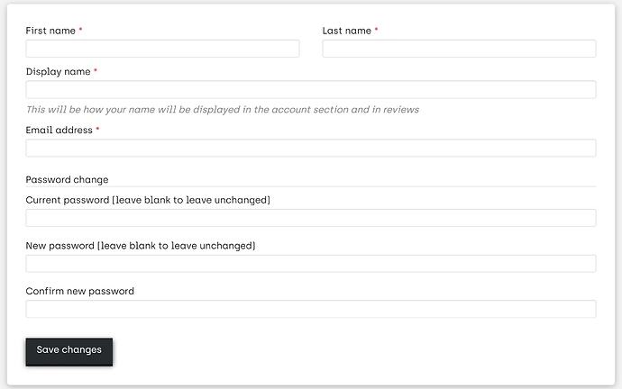Click the Last name input field
Viewport: 622px width, 389px height.
click(x=459, y=49)
